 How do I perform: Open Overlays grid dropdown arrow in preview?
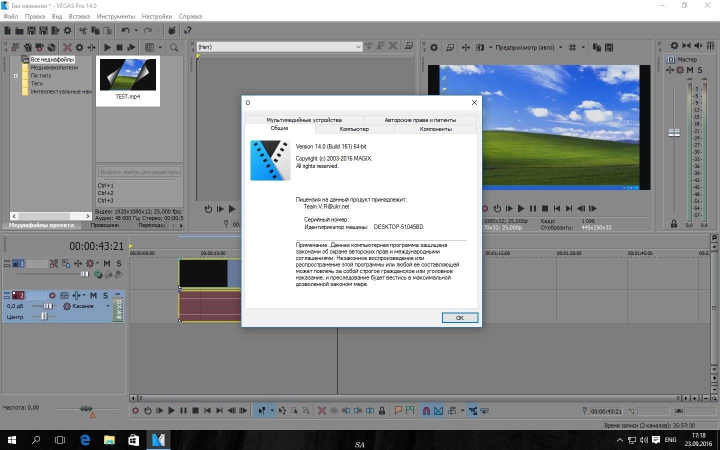583,47
